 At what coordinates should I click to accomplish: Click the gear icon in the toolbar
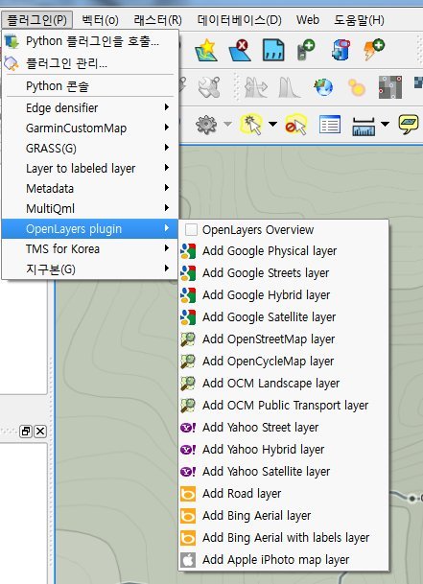coord(206,124)
